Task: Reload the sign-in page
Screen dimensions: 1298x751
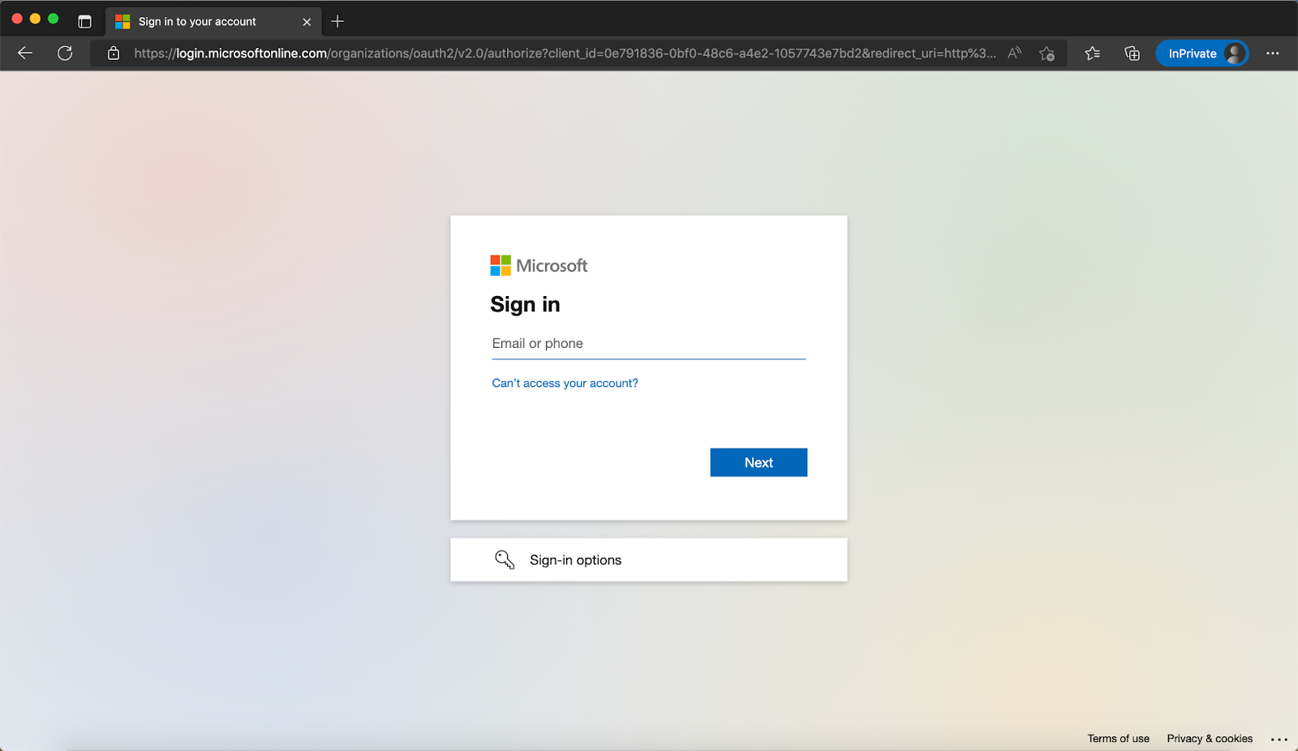Action: coord(65,54)
